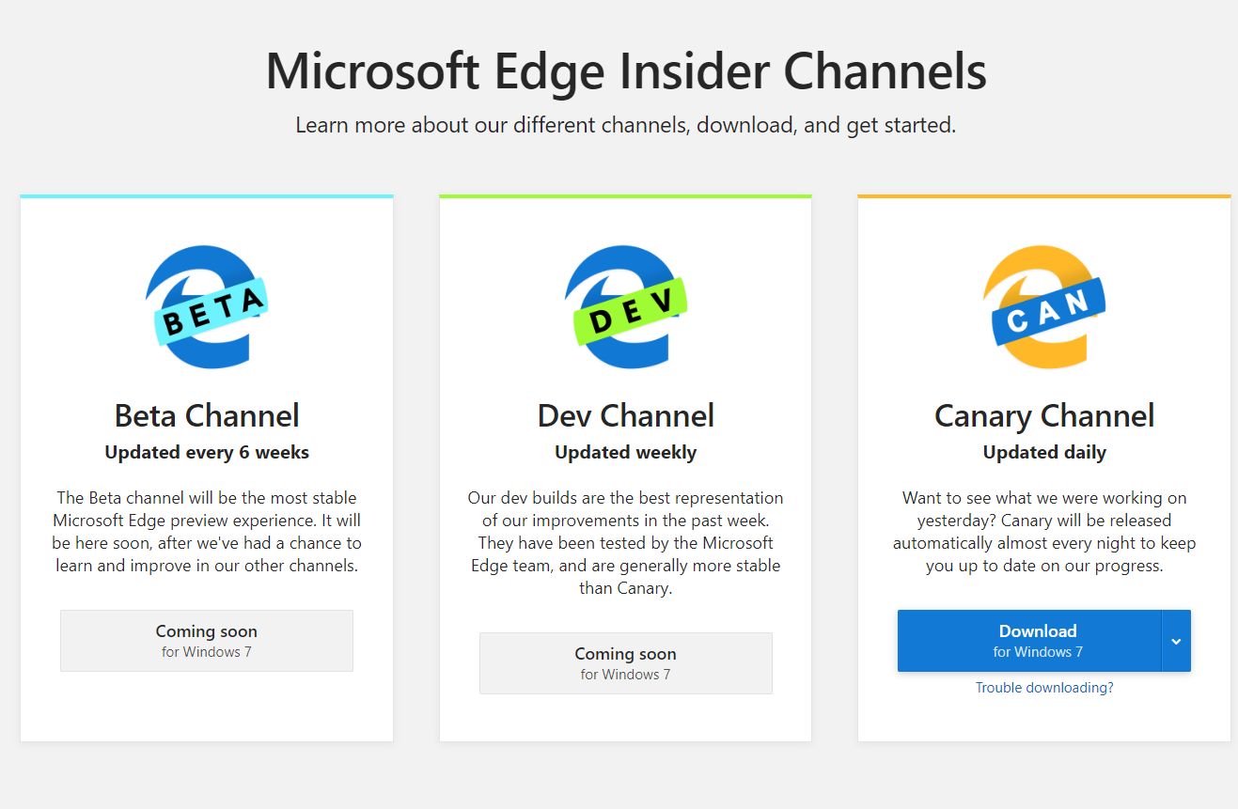Click 'Updated weekly' text

click(x=626, y=452)
